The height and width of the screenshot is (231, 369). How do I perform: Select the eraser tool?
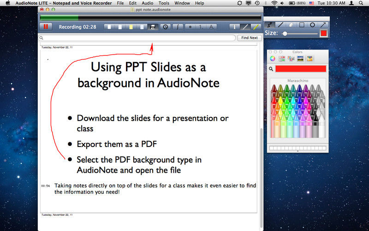click(x=291, y=25)
